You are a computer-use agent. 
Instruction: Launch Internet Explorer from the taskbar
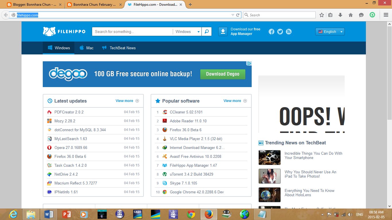tap(13, 214)
